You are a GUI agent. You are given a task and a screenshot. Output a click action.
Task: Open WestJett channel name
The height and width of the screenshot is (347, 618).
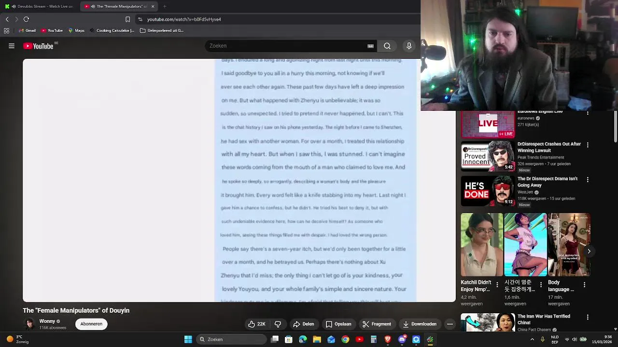click(525, 192)
